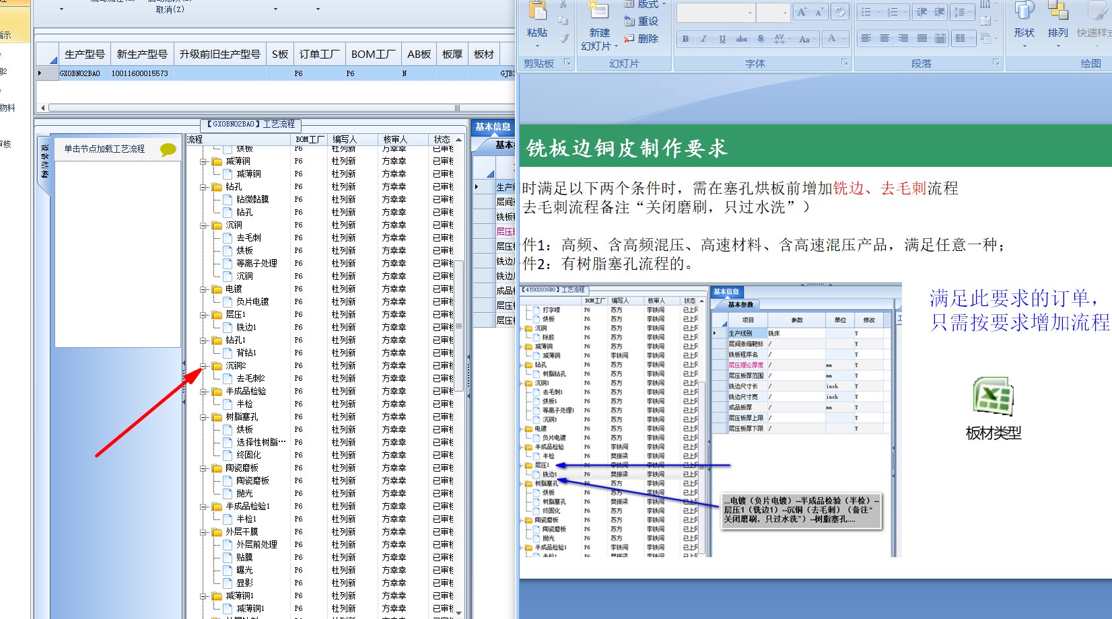
Task: Toggle text Shadow in PowerPoint ribbon
Action: point(761,39)
